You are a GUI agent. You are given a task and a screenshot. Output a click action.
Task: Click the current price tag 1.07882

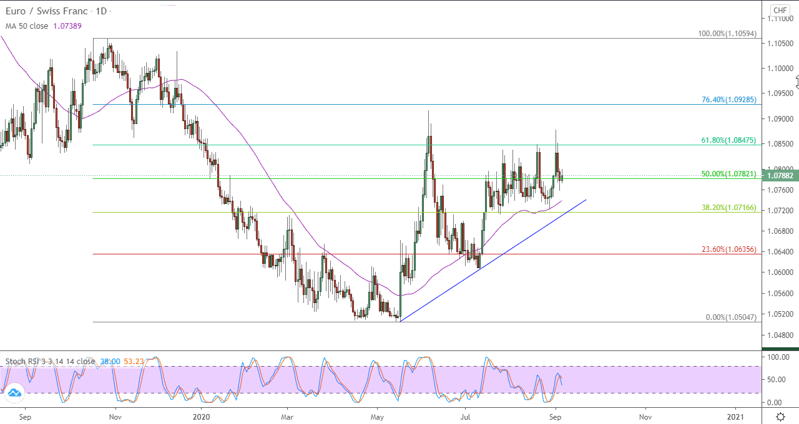[780, 176]
